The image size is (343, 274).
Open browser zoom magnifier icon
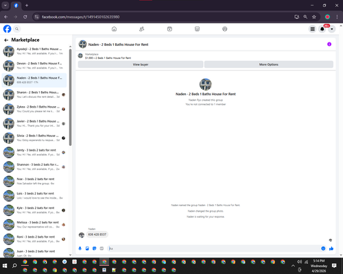tap(305, 17)
